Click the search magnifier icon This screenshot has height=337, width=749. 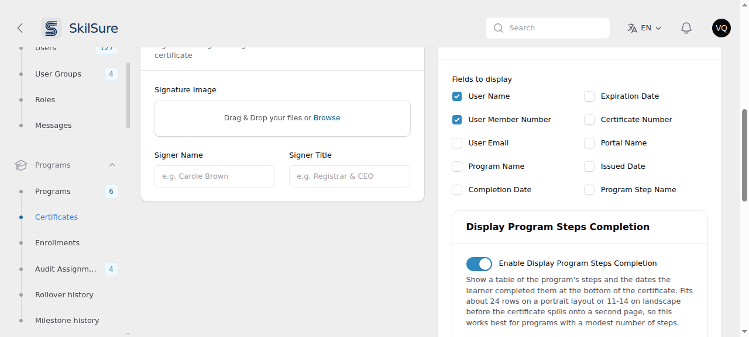pos(499,28)
